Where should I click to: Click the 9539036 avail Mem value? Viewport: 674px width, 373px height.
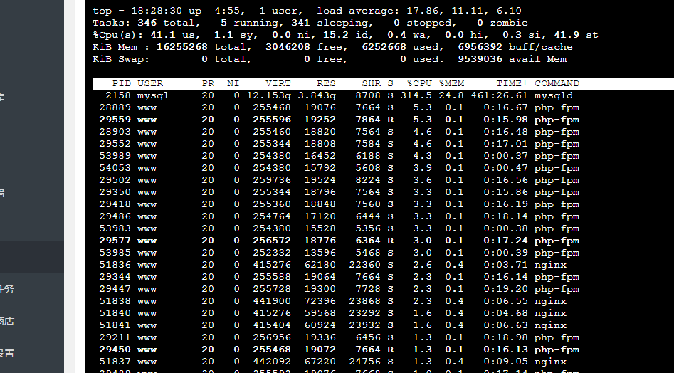(x=480, y=59)
